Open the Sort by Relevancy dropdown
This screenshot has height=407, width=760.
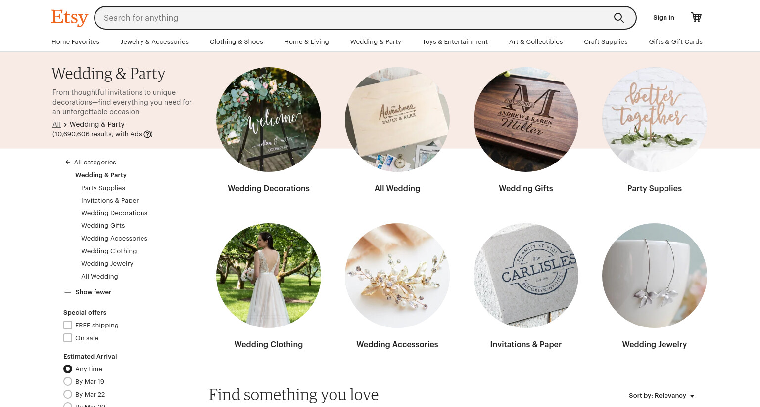coord(662,396)
